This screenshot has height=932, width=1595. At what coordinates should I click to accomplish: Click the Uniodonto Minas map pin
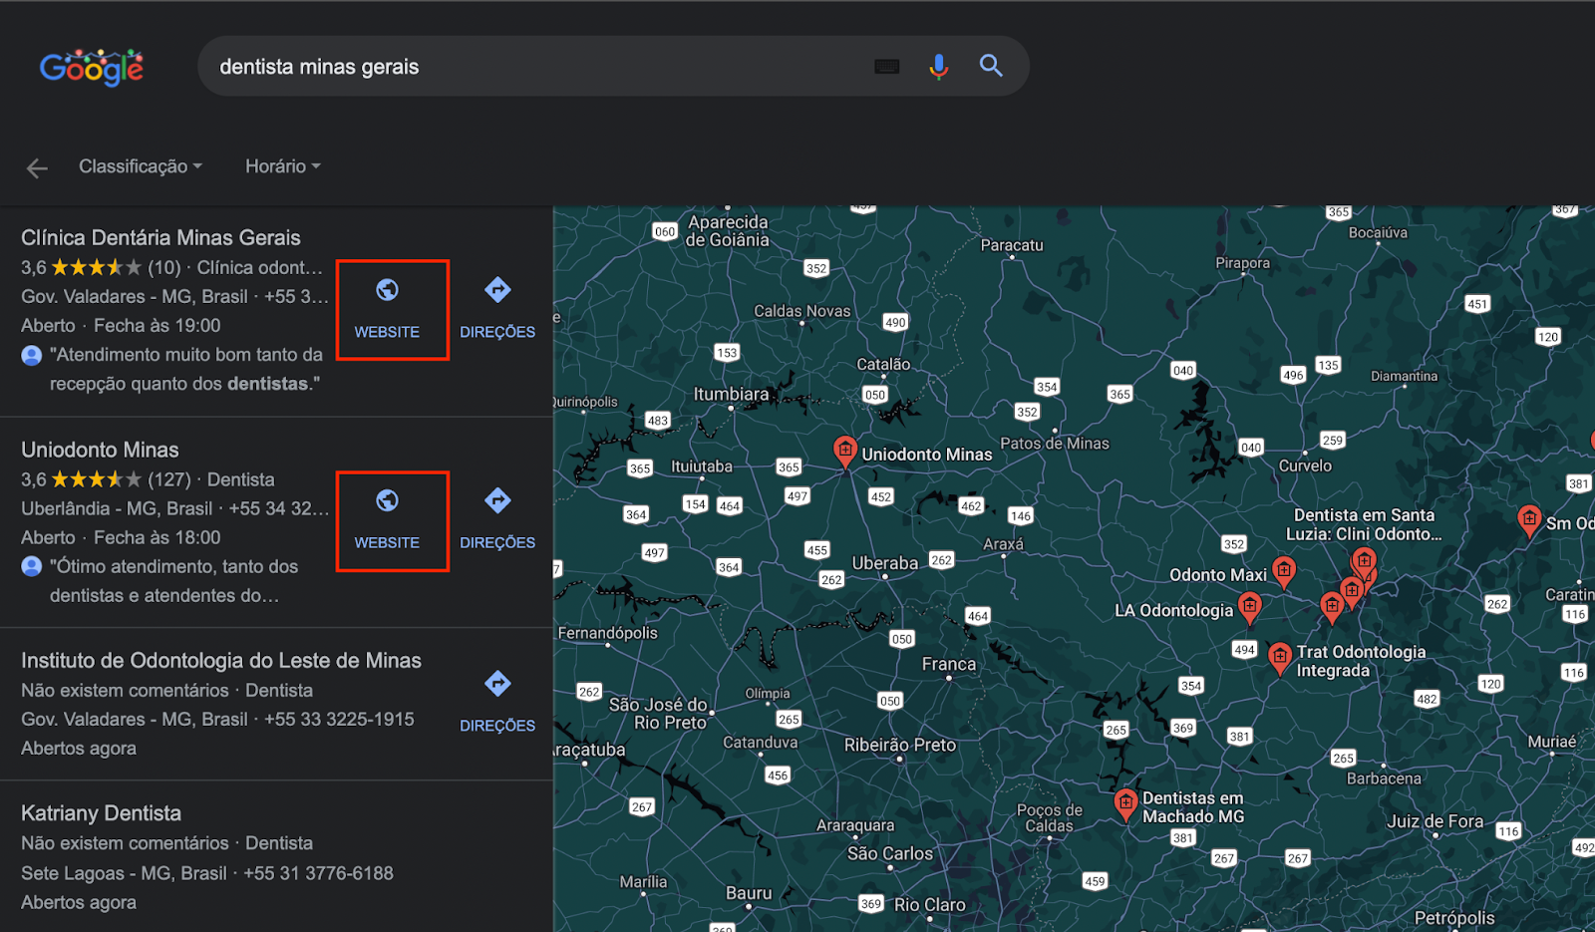click(x=844, y=452)
